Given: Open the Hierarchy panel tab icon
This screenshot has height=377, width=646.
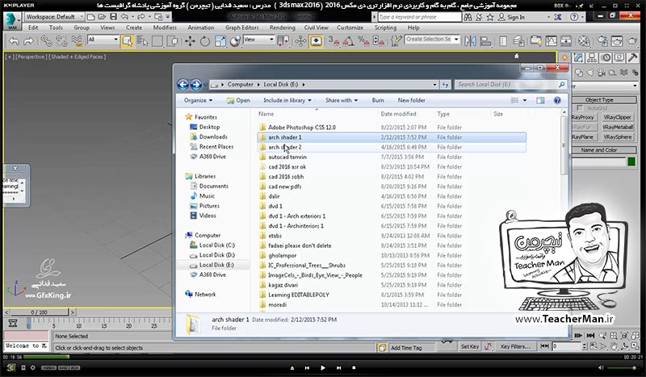Looking at the screenshot, I should click(x=592, y=57).
